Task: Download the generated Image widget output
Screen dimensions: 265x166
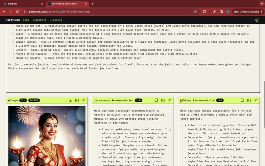Action: [x=70, y=100]
